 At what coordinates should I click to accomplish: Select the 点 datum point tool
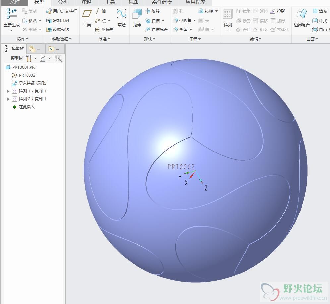click(x=101, y=21)
